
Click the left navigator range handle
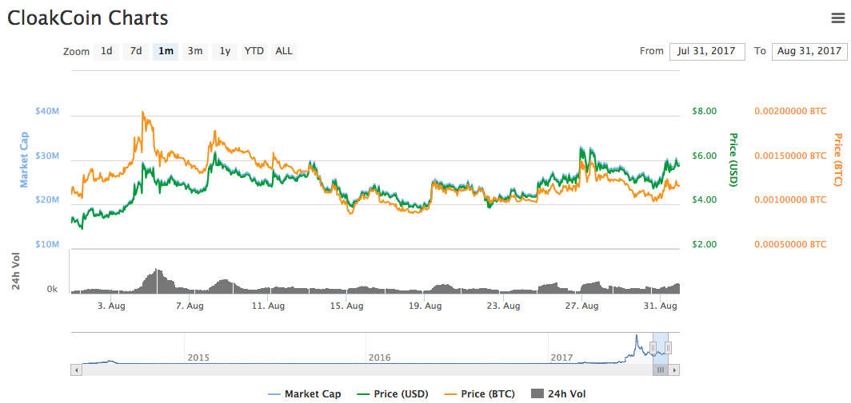click(x=653, y=347)
